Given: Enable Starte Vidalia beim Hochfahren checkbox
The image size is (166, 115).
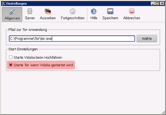Looking at the screenshot, I should coord(11,57).
